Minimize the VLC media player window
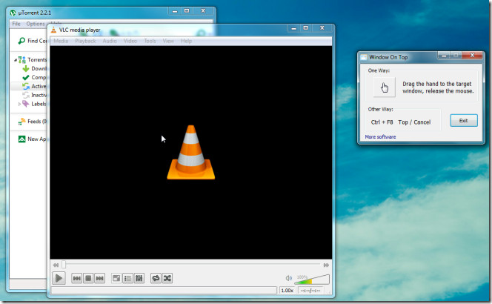Viewport: 492px width, 304px height. [293, 28]
